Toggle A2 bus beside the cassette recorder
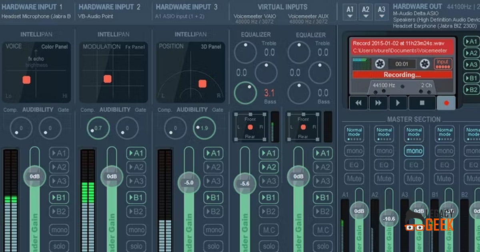Viewport: 480px width, 252px height. point(471,53)
